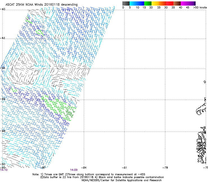Click the brown 35-40 knots color segment
Viewport: 208px width, 182px height.
177,3
